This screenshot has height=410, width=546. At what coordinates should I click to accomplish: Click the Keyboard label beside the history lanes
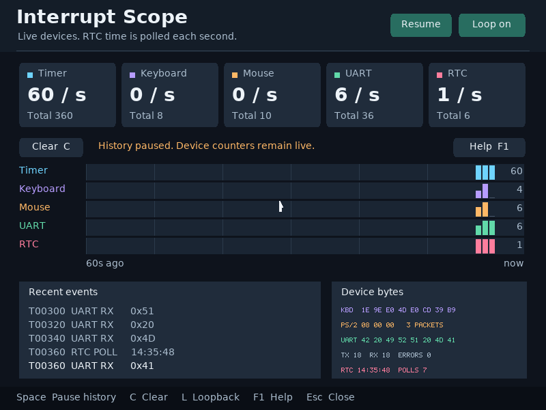pyautogui.click(x=42, y=189)
